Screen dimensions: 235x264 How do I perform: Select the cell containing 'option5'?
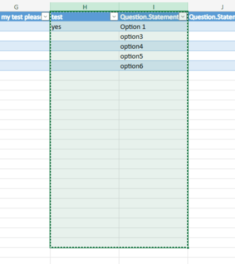point(154,56)
